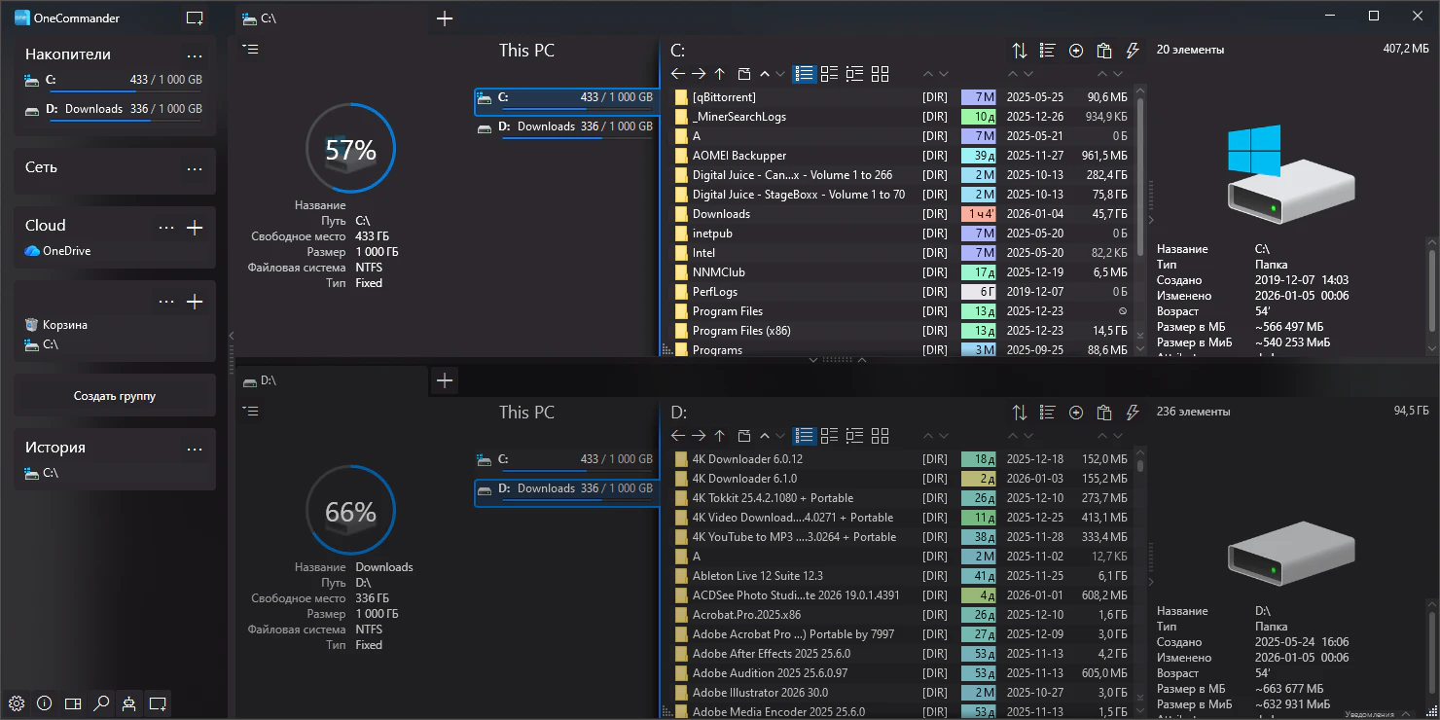Click the folder icon in D: pane toolbar

click(x=744, y=436)
